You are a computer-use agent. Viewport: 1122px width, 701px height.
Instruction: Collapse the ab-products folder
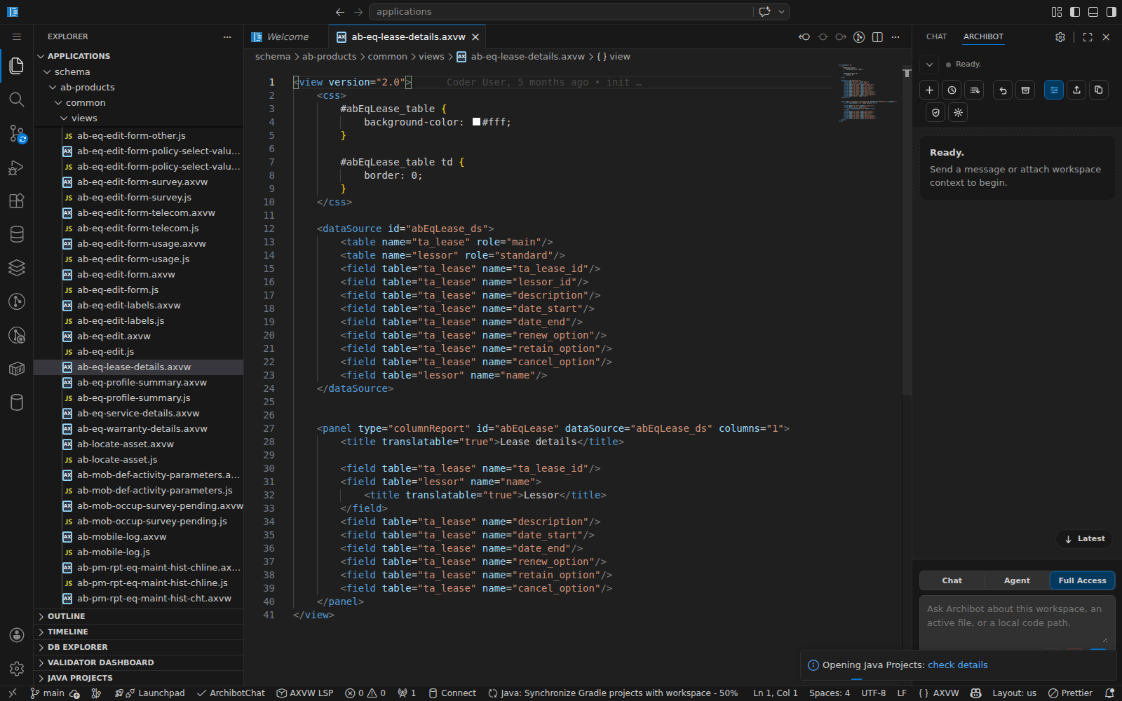point(139,87)
